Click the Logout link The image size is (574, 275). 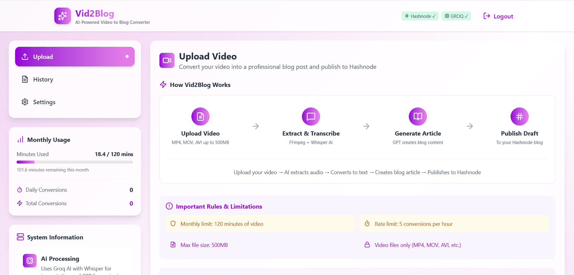coord(498,16)
